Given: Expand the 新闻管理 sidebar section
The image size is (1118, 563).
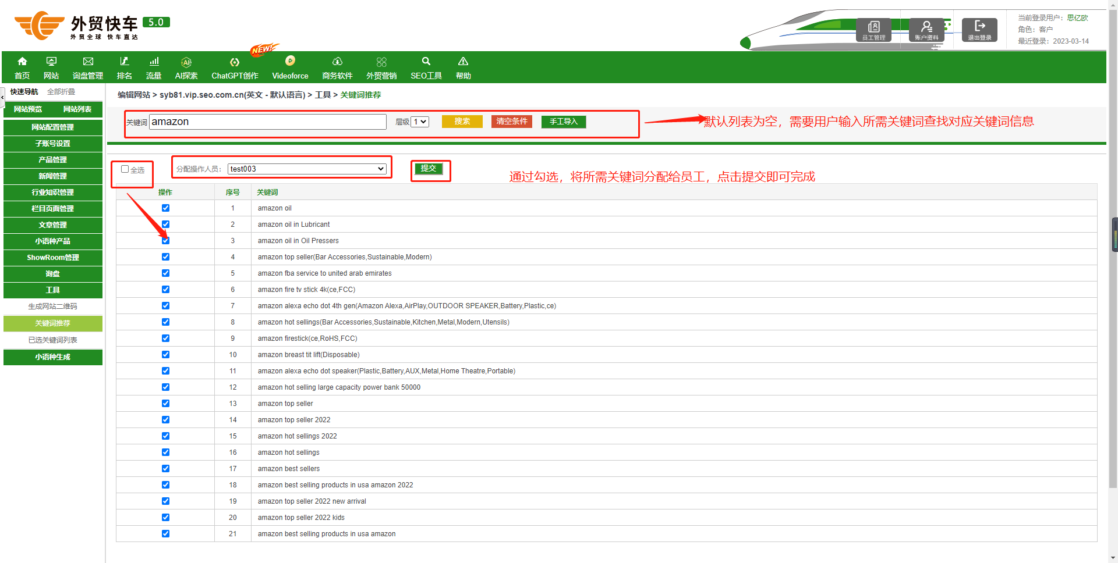Looking at the screenshot, I should [53, 176].
